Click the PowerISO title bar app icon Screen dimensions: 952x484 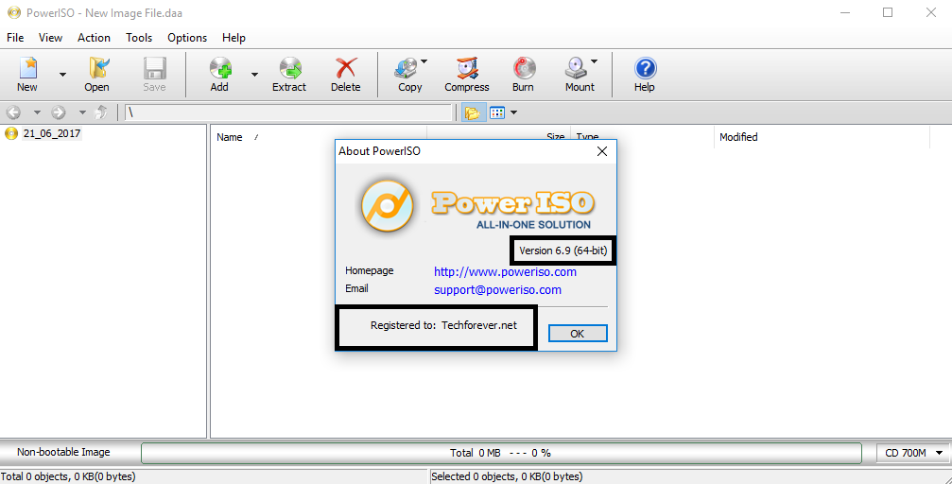click(13, 12)
